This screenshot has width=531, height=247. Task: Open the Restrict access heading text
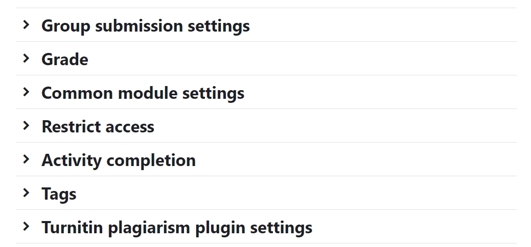pos(98,126)
